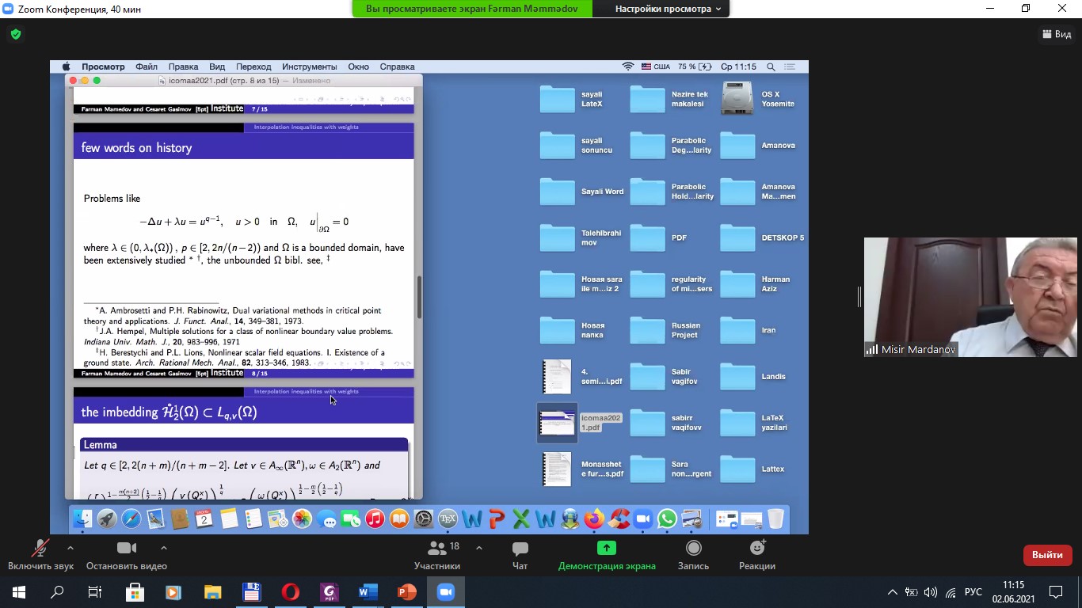Open PowerPoint from Windows taskbar
Screen dimensions: 1082x608
coord(407,591)
